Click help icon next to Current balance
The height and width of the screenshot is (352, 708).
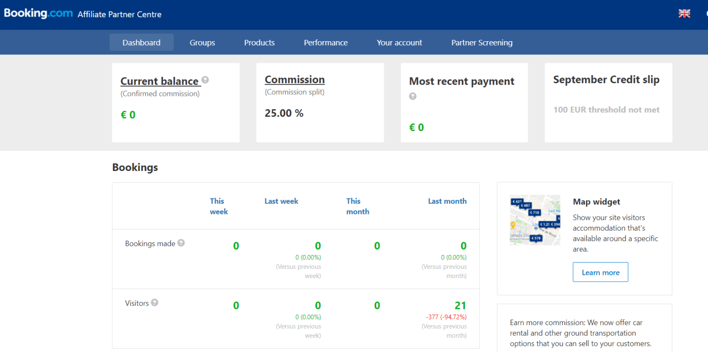[205, 80]
